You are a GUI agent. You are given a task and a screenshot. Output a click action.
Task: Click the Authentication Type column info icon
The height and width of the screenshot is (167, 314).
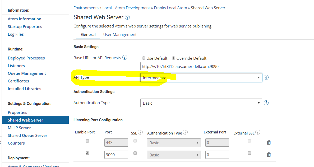[185, 132]
